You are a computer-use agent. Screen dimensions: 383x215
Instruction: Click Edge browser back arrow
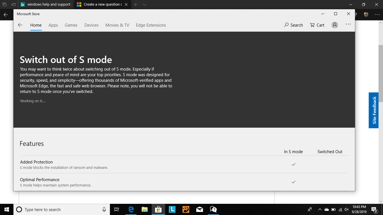pos(6,15)
